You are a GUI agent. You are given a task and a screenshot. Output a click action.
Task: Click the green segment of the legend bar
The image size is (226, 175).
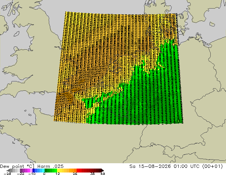coord(51,170)
